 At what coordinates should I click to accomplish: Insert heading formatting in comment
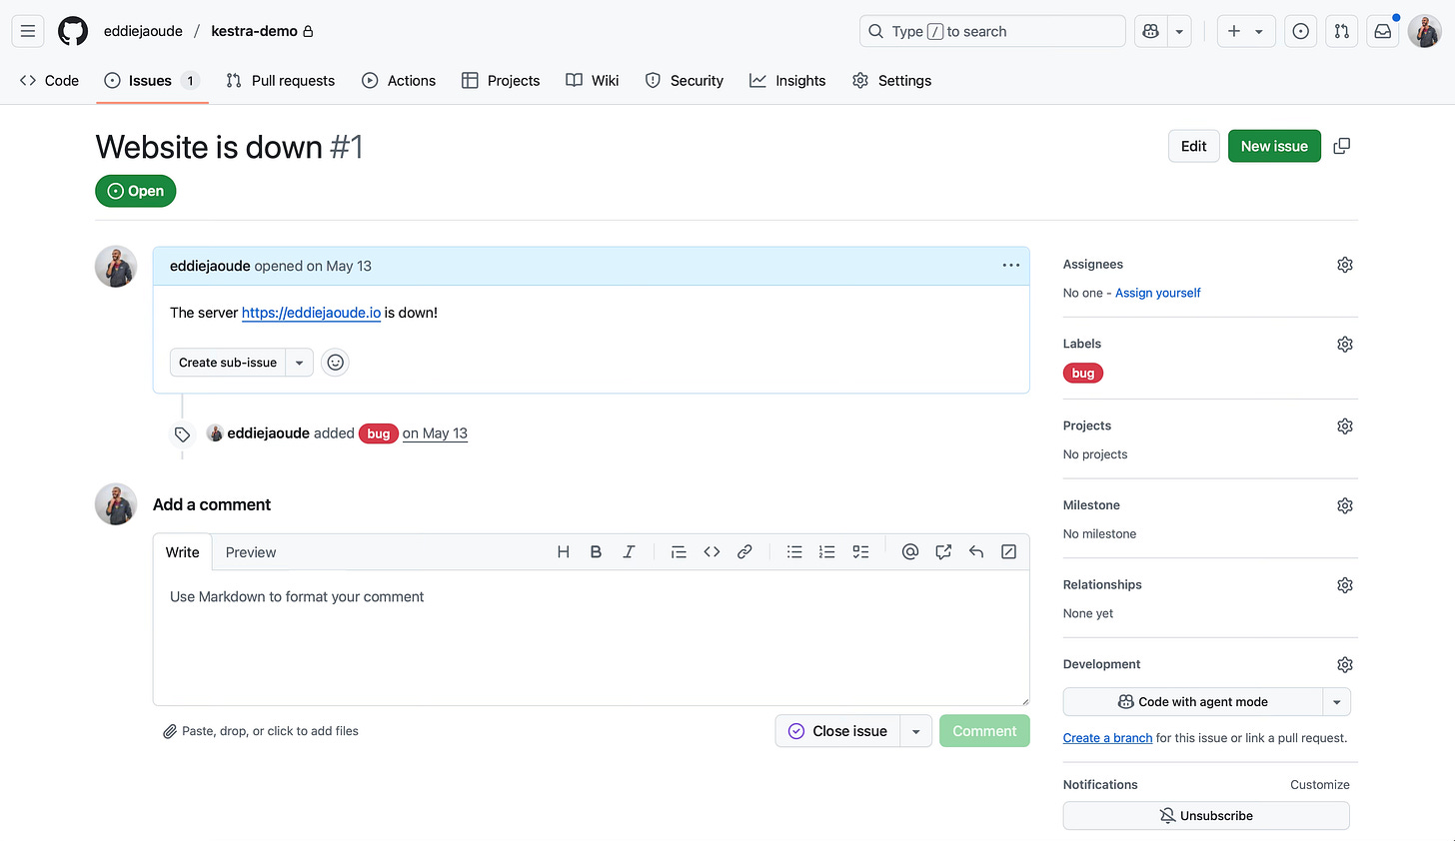[x=564, y=552]
